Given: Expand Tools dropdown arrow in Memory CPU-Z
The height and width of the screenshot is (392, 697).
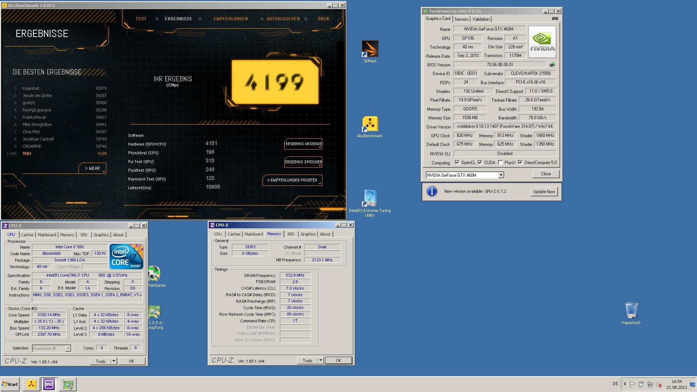Looking at the screenshot, I should pos(321,360).
